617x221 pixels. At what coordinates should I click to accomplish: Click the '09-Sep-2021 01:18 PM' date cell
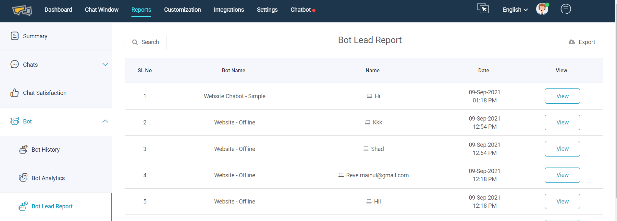click(x=485, y=96)
